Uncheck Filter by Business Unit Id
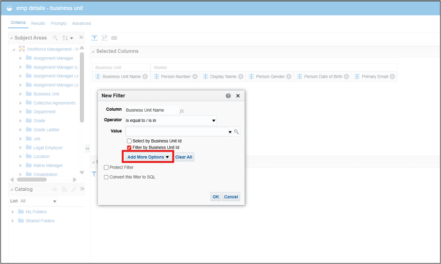Screen dimensions: 441x264 (129, 148)
